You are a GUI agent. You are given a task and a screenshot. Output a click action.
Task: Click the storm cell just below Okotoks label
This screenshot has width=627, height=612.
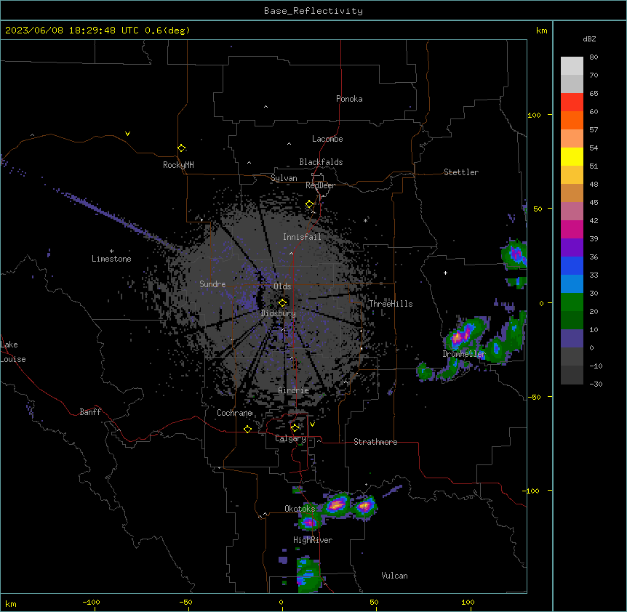[308, 521]
